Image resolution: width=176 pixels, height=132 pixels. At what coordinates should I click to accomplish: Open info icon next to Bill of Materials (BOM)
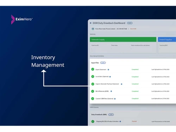[111, 91]
